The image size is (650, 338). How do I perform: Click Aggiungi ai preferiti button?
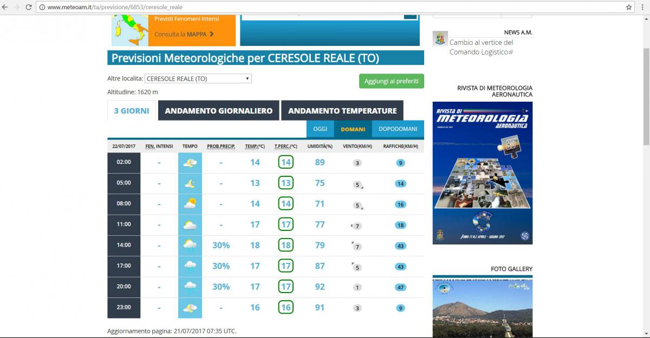click(392, 81)
